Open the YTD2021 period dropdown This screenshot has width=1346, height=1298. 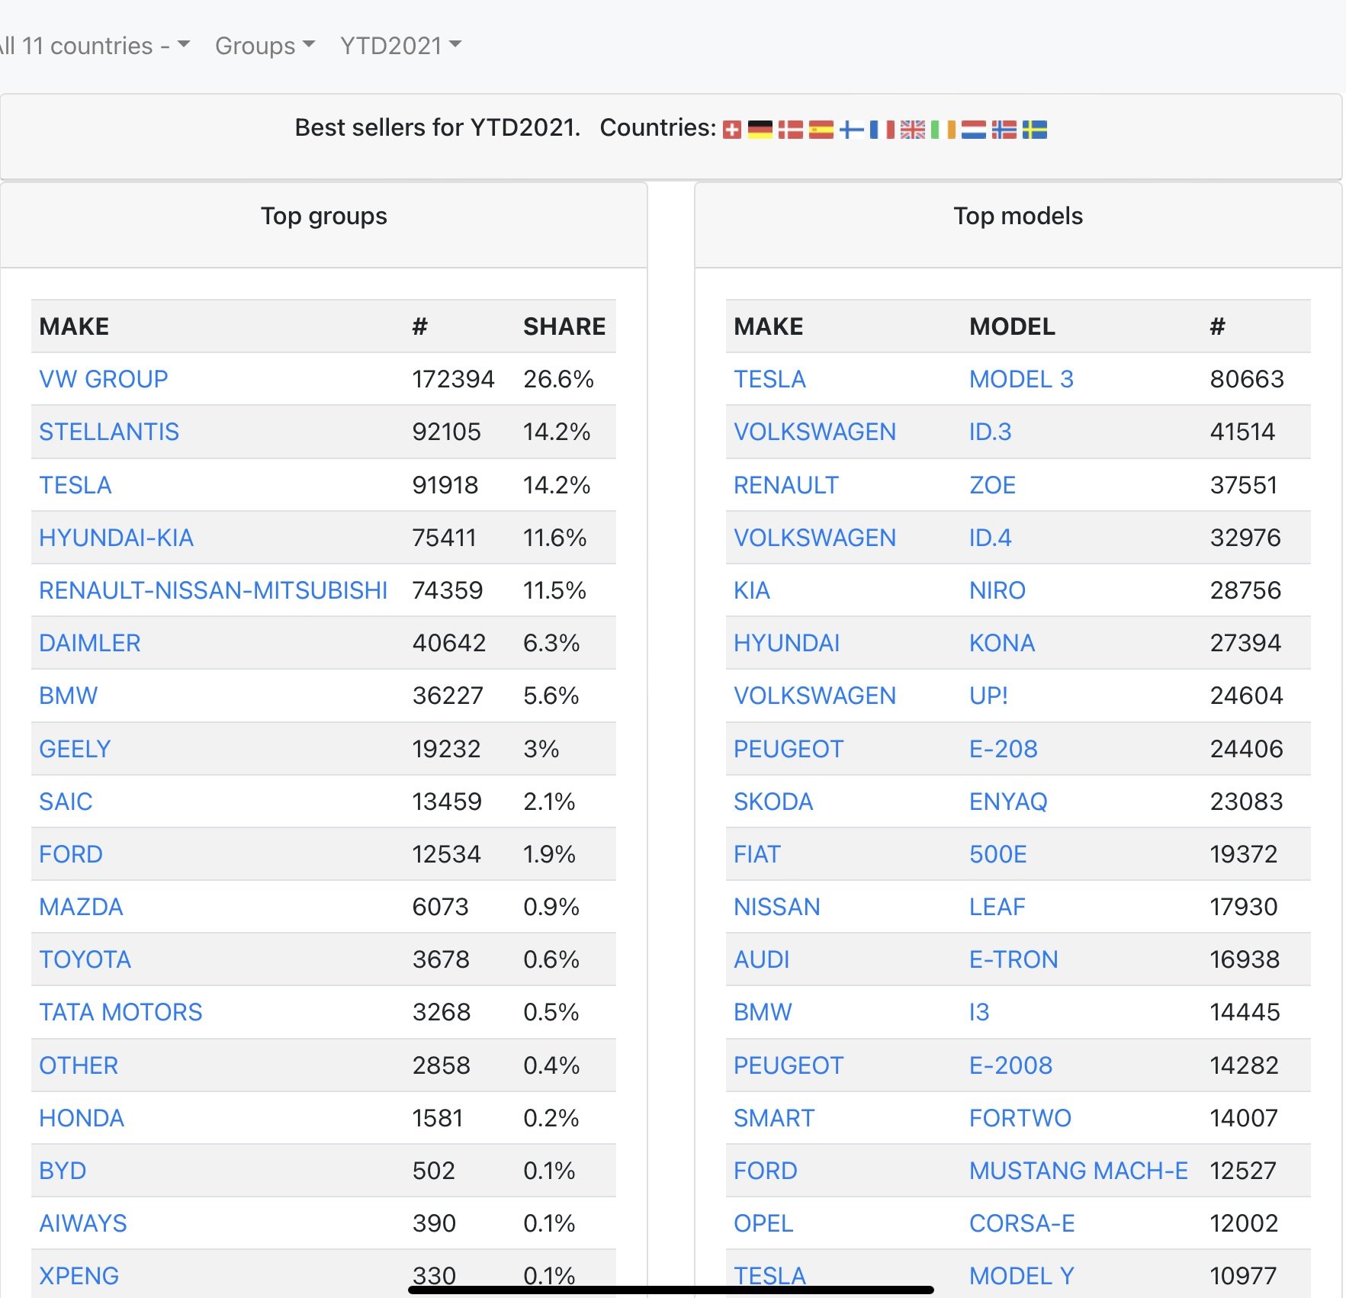pos(400,46)
